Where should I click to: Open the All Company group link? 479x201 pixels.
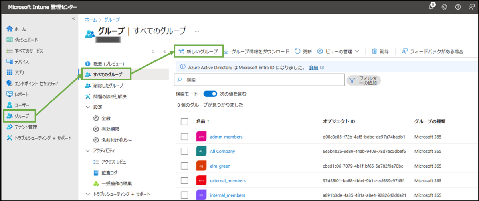pos(222,151)
